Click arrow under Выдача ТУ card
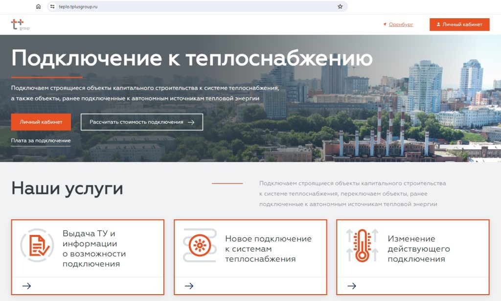The image size is (501, 301). [x=27, y=286]
